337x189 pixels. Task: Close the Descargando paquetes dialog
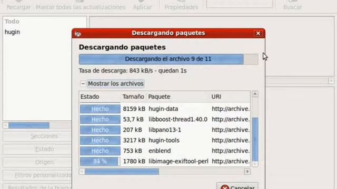(258, 33)
